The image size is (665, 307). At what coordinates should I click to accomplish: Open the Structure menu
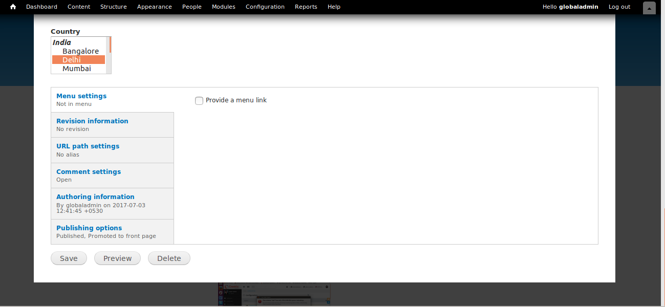pos(113,7)
